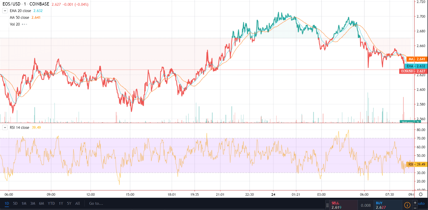
Task: Click the teal EMA 2.632 price label
Action: 416,66
